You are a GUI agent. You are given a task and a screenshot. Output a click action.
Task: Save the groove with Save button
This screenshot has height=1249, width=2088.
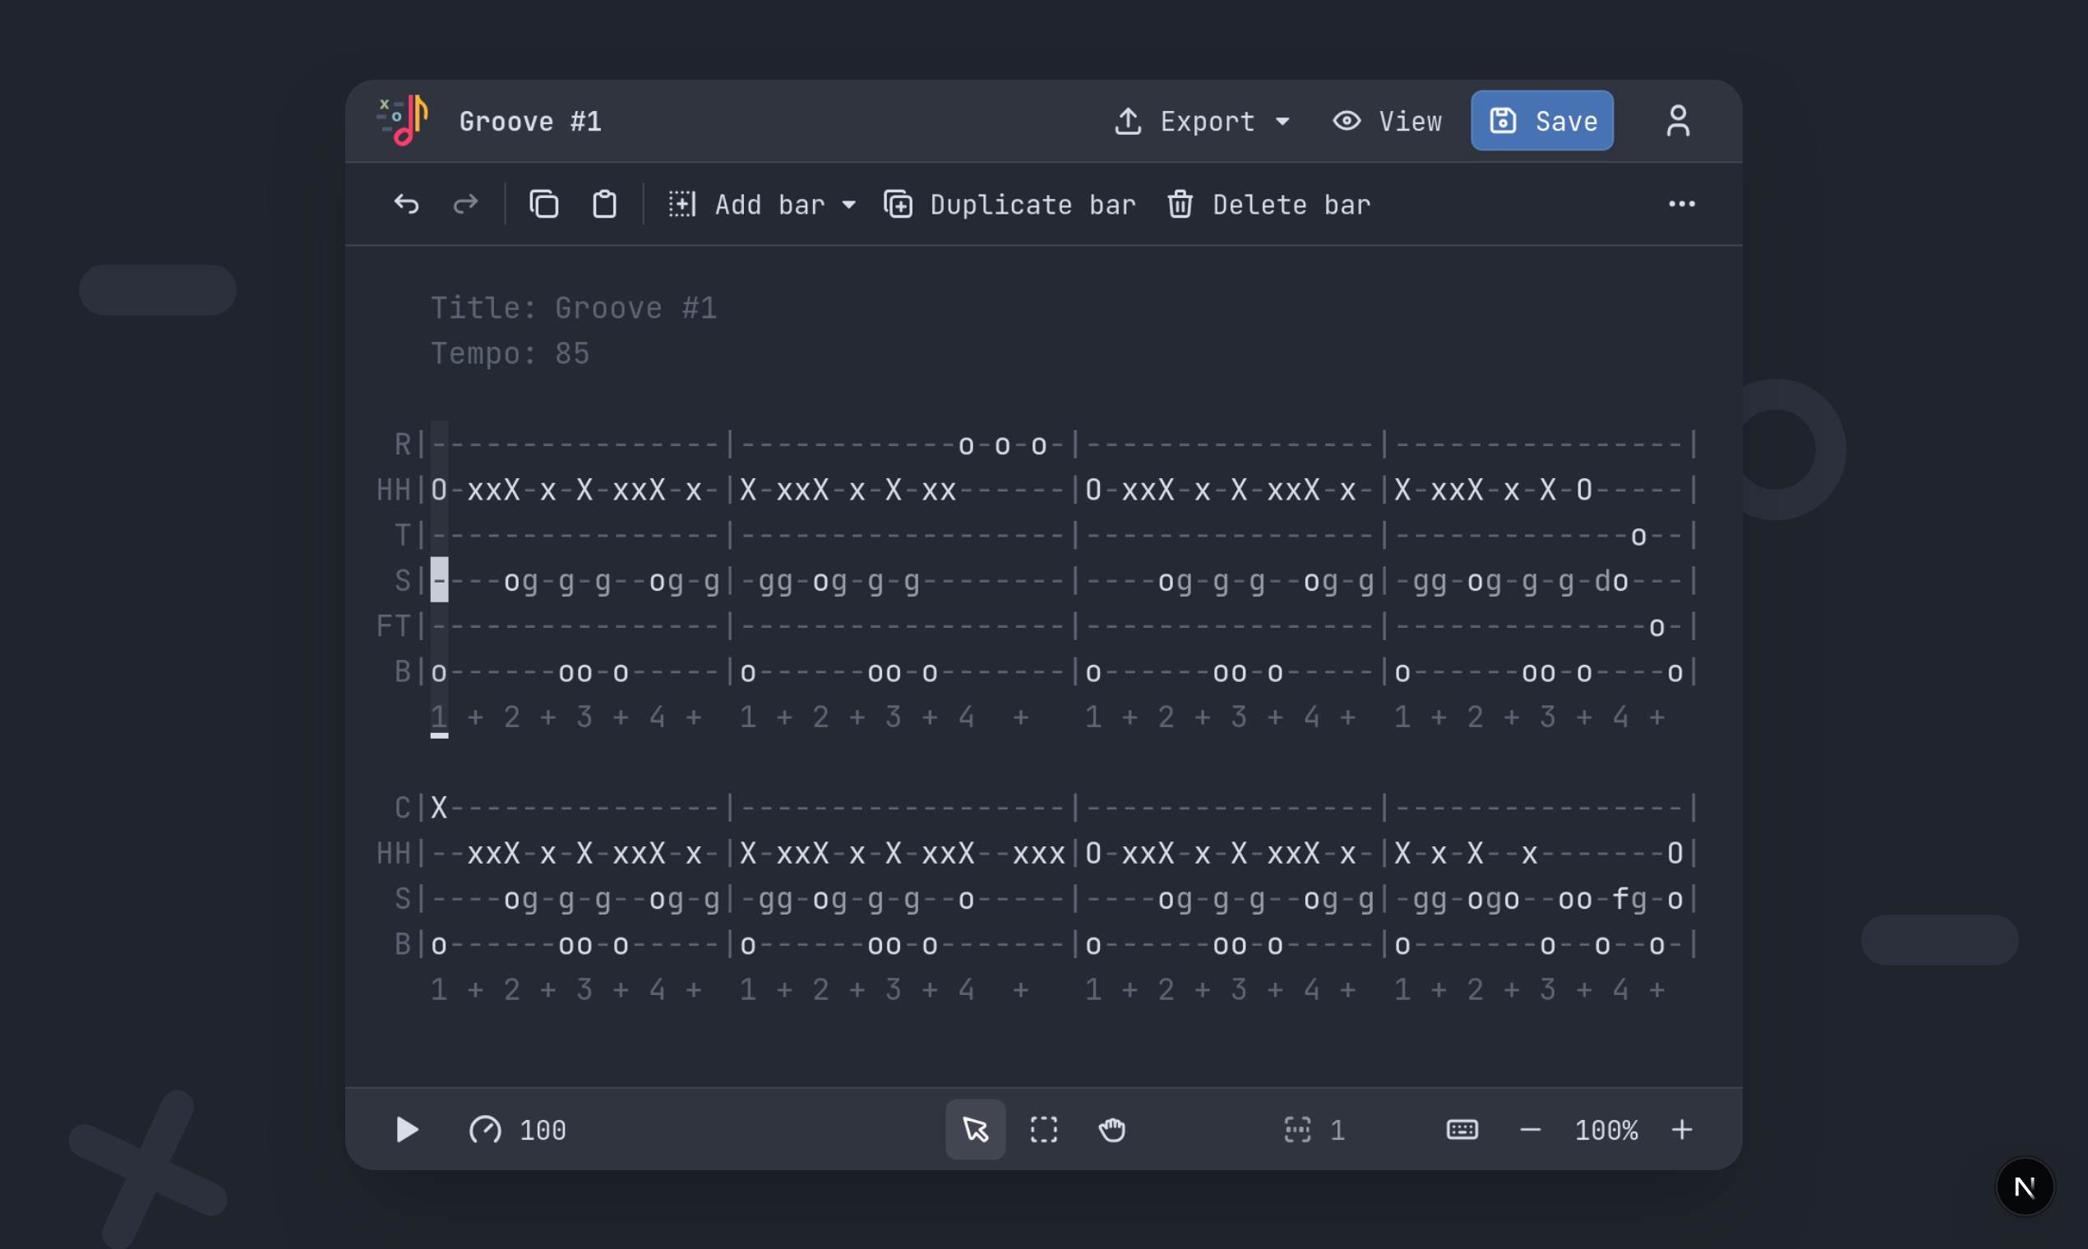pyautogui.click(x=1541, y=120)
